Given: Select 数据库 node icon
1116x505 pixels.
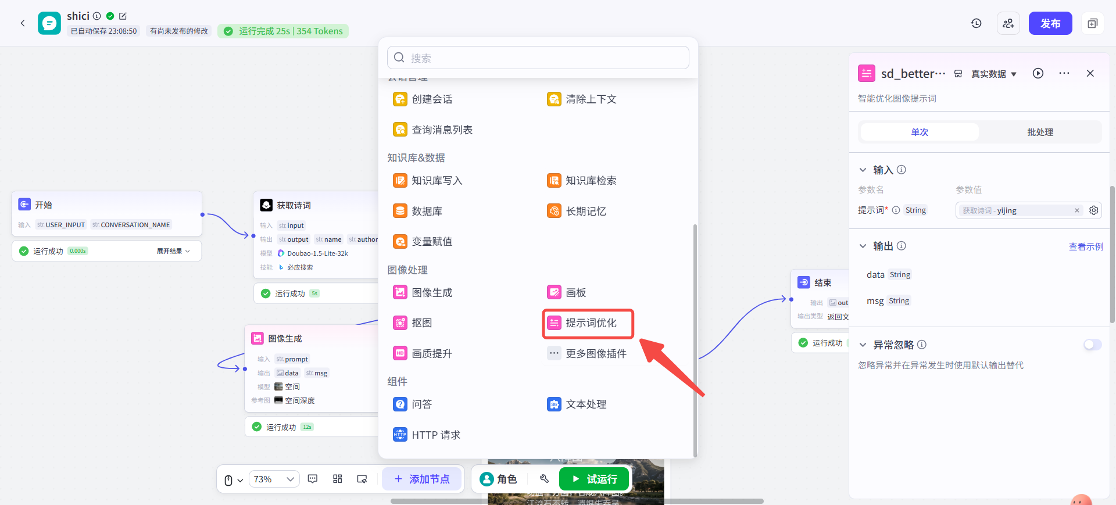Looking at the screenshot, I should pos(400,211).
